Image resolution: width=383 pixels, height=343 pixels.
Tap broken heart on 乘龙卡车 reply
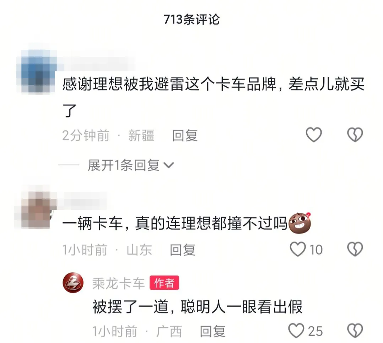(355, 331)
